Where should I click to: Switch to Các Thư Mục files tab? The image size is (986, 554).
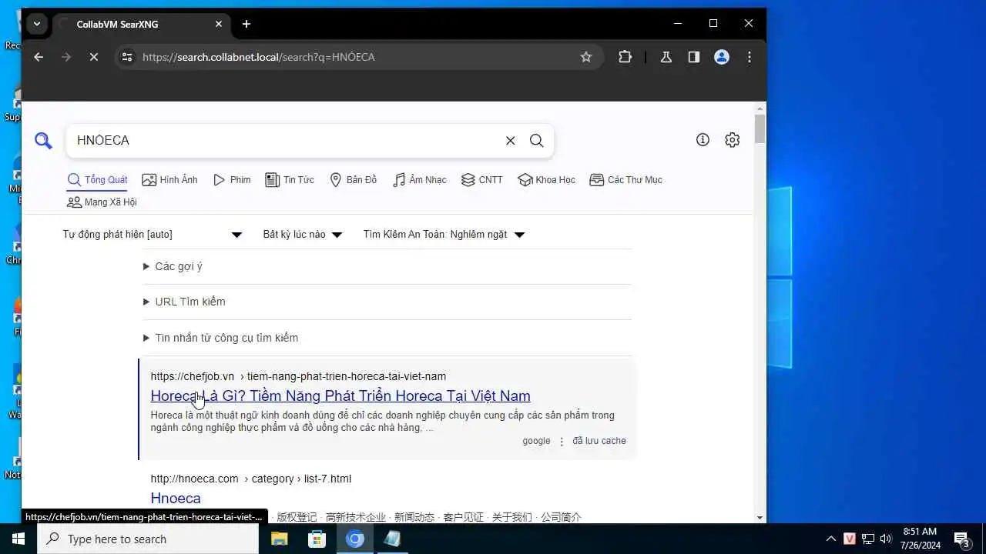pos(625,180)
